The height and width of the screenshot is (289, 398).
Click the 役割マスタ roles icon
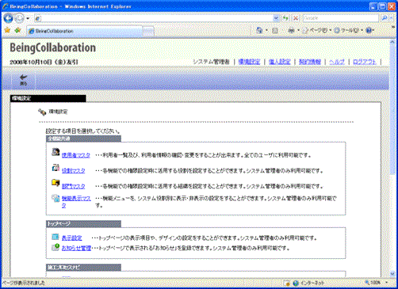[x=55, y=168]
